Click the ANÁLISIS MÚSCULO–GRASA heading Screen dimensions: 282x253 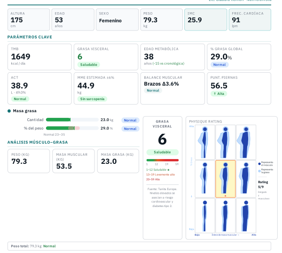pos(38,142)
